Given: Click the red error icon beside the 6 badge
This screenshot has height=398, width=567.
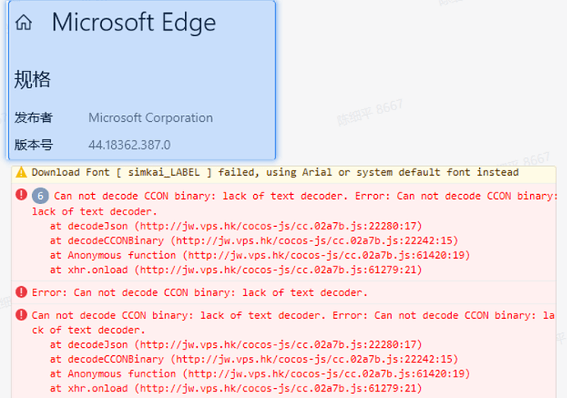Looking at the screenshot, I should [21, 195].
